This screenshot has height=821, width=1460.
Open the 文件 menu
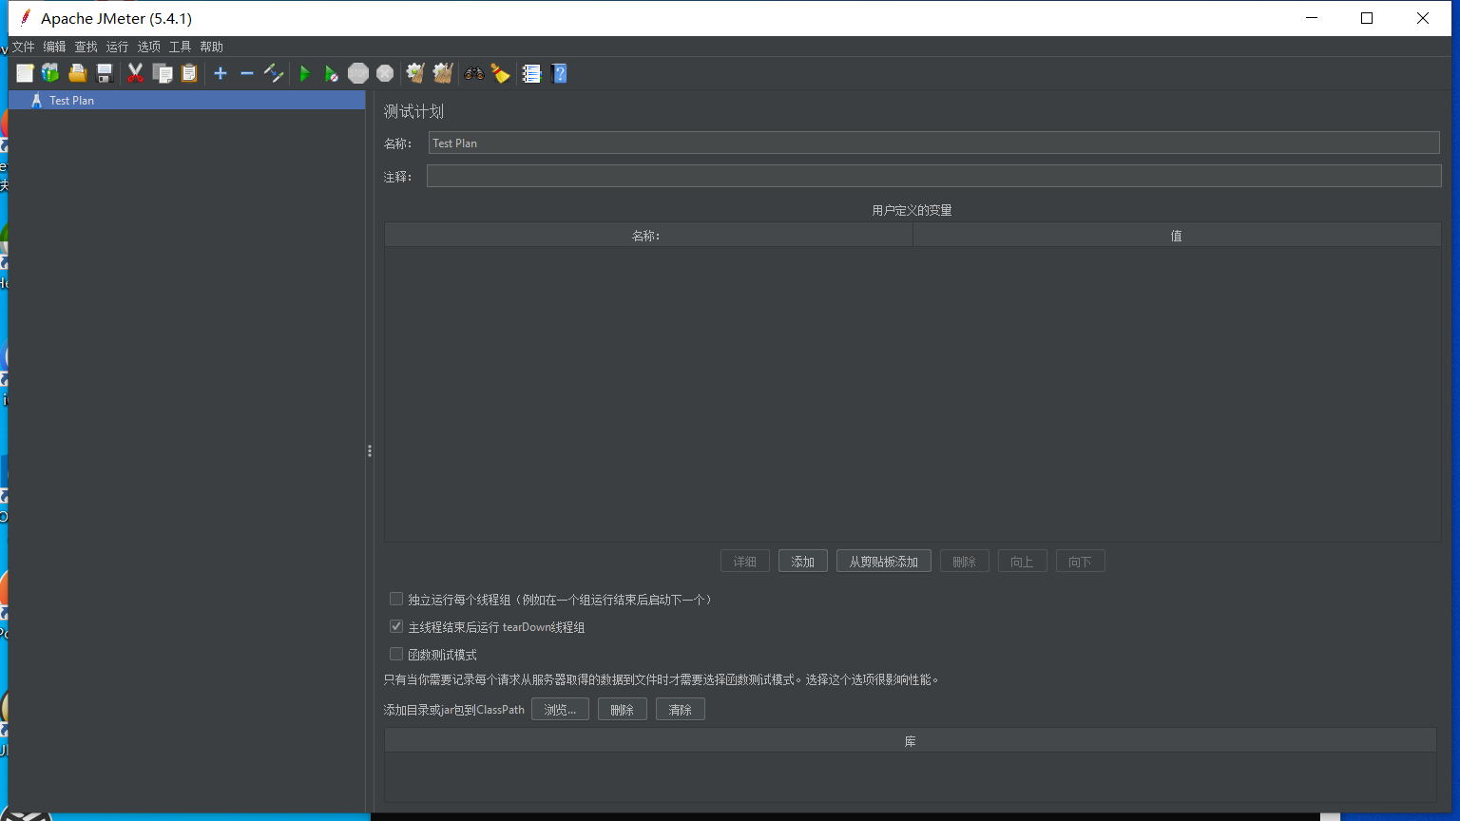click(x=23, y=47)
